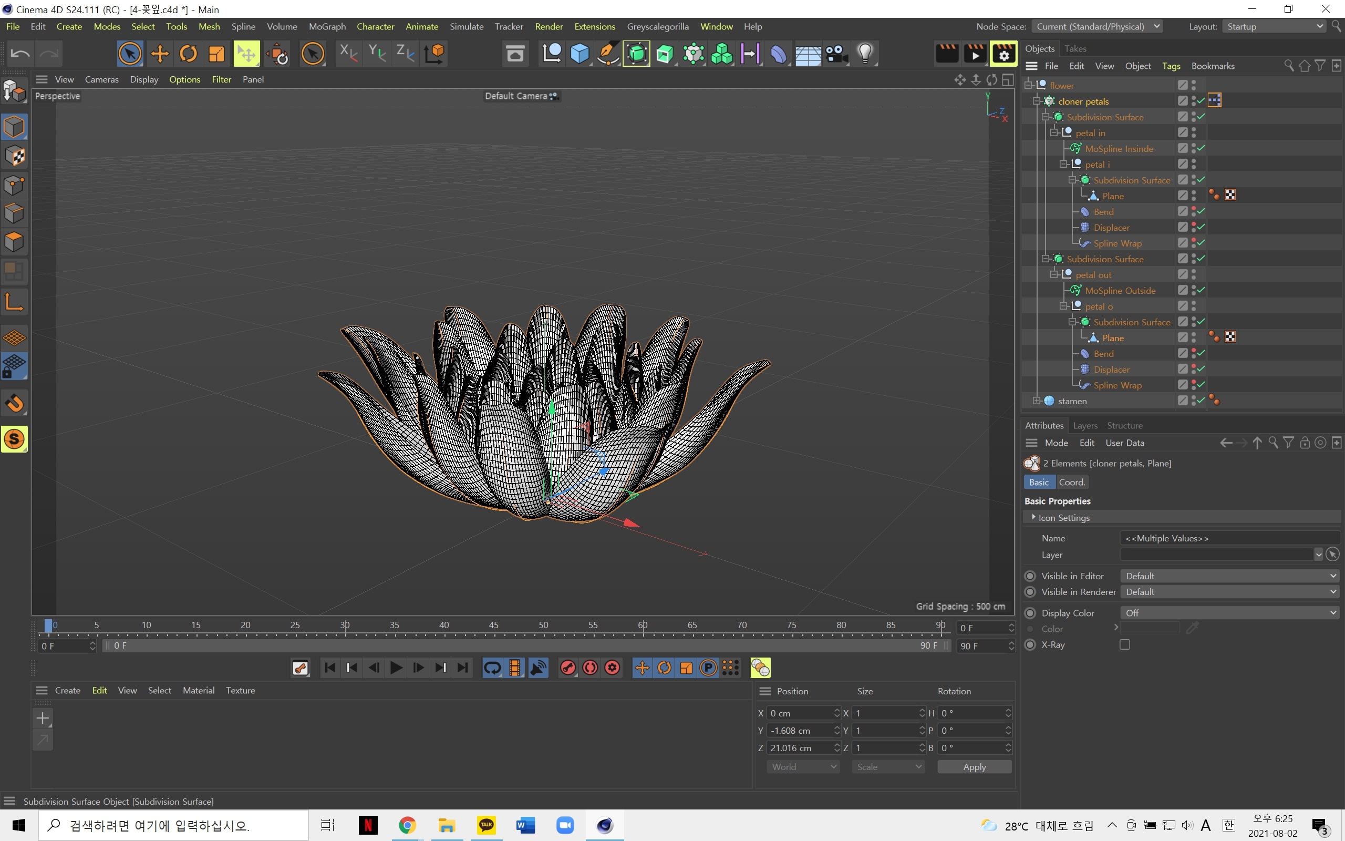The image size is (1345, 841).
Task: Select the Live Selection arrow tool
Action: [129, 54]
